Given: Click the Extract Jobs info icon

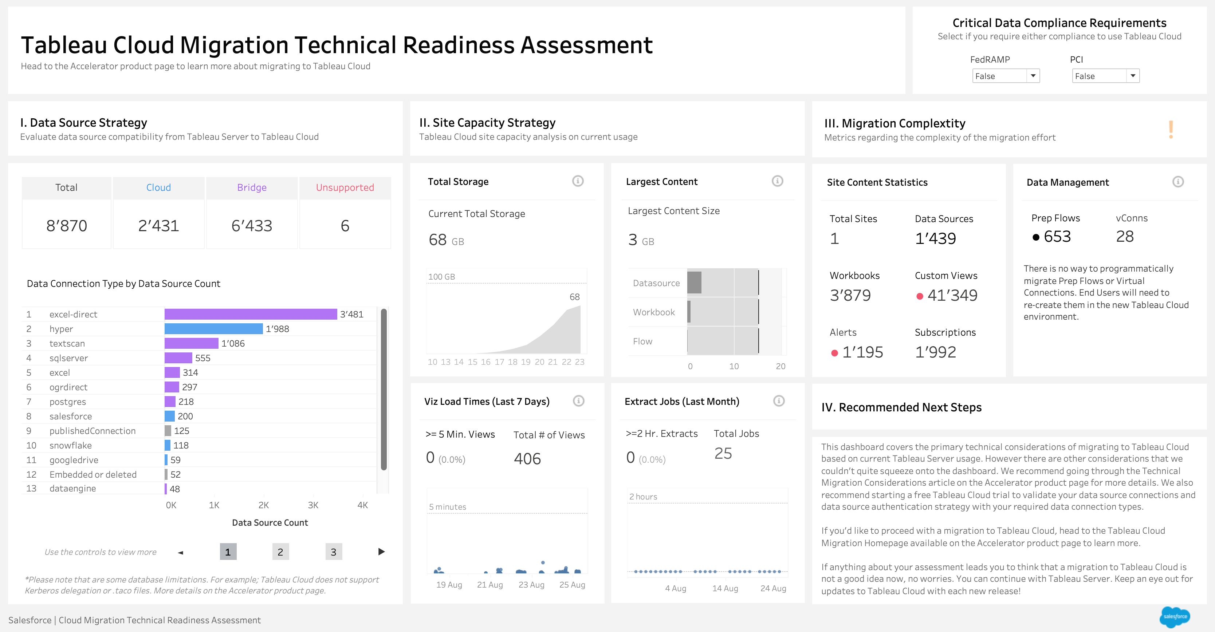Looking at the screenshot, I should [x=779, y=400].
